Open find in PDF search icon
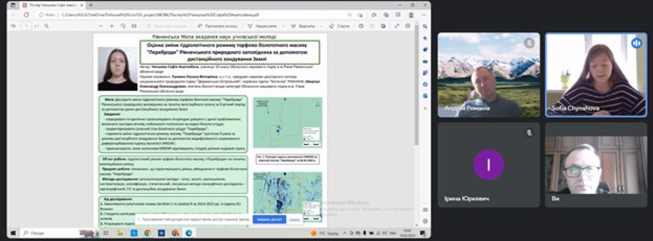Screen dimensions: 653x241 (x=47, y=26)
